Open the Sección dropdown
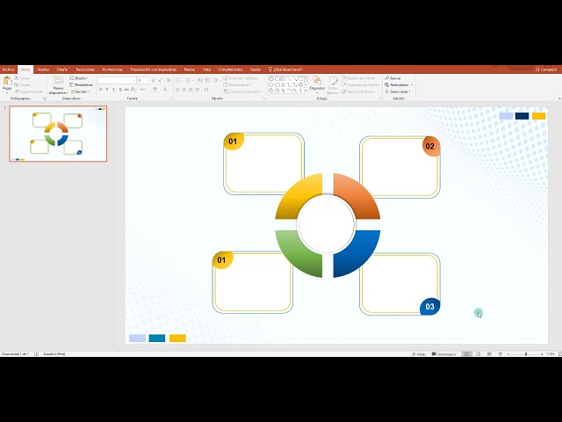Image resolution: width=562 pixels, height=422 pixels. (x=80, y=91)
